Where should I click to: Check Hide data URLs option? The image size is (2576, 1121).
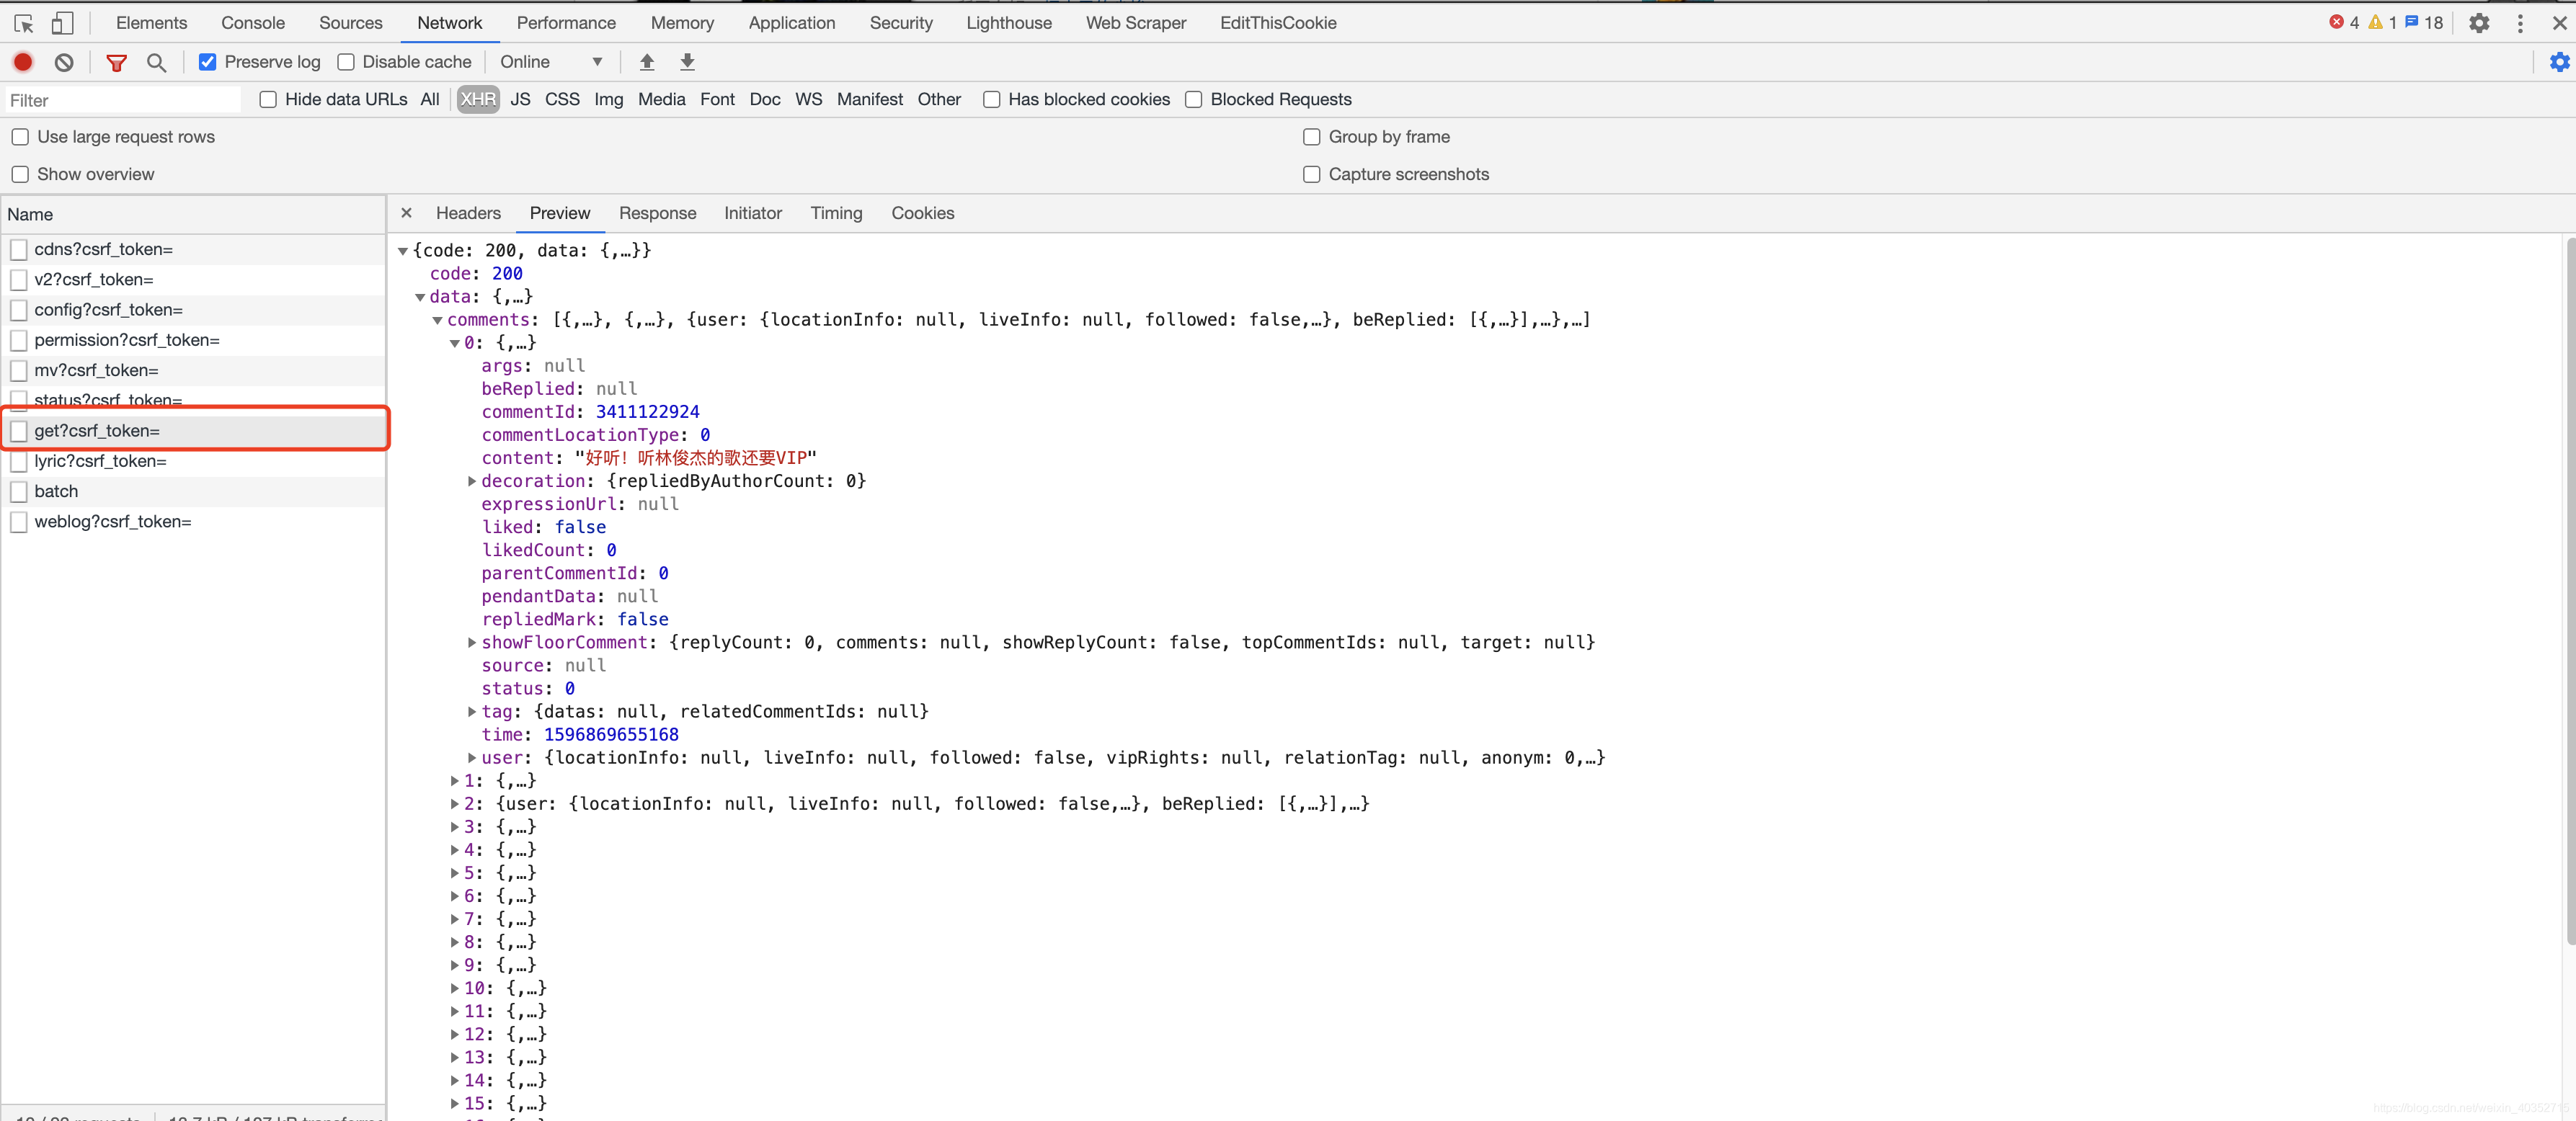tap(268, 99)
